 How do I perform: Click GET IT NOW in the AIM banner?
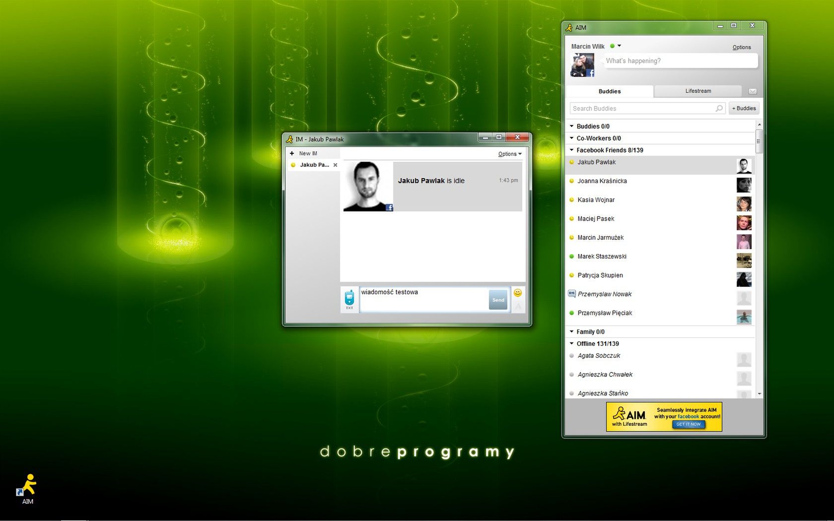tap(689, 424)
